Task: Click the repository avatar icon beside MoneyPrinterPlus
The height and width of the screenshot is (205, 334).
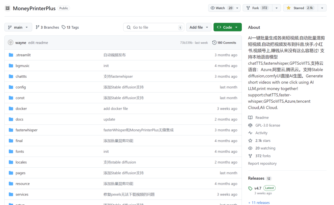Action: [x=8, y=8]
